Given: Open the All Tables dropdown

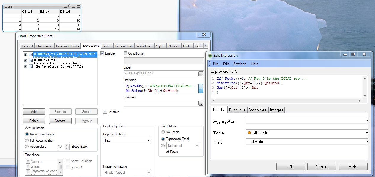Looking at the screenshot, I should point(307,133).
